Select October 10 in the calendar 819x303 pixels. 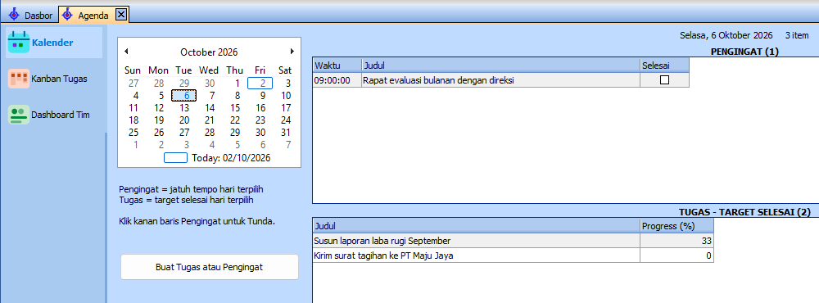click(286, 96)
